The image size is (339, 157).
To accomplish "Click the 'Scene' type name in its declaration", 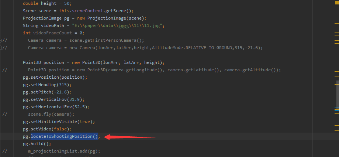I will click(x=29, y=11).
